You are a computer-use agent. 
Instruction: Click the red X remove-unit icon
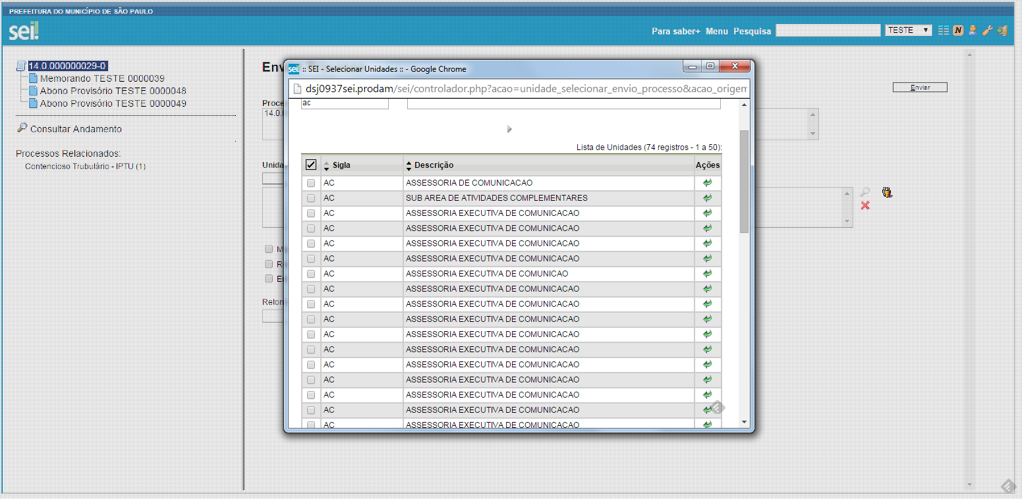tap(865, 206)
